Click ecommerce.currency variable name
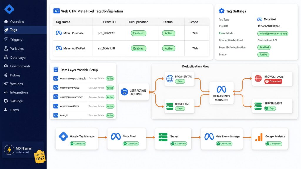Viewport: 301px width, 169px height. [x=71, y=97]
